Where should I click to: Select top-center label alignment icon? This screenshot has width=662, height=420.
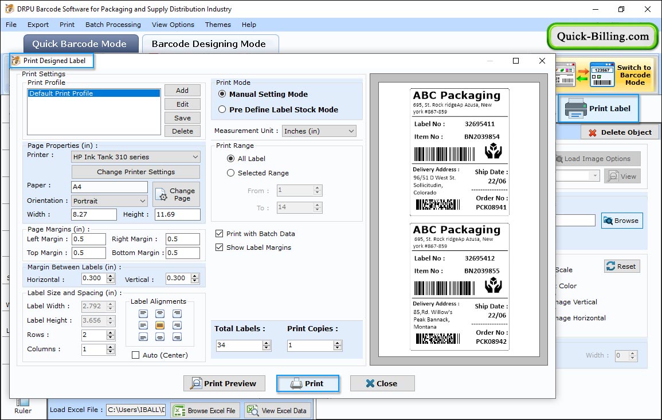tap(160, 313)
